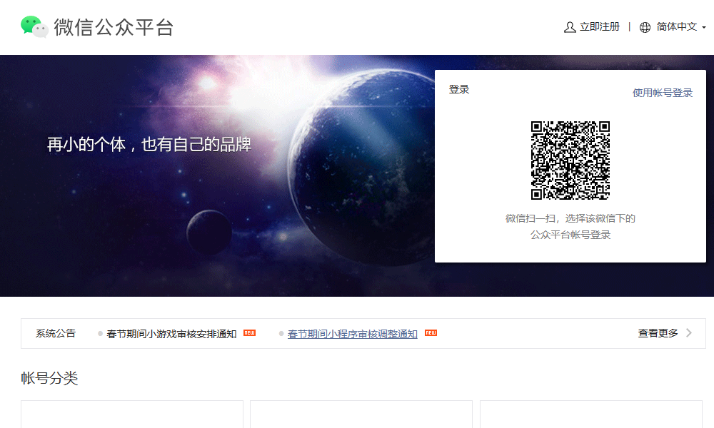
Task: Click the globe language icon
Action: [x=645, y=27]
